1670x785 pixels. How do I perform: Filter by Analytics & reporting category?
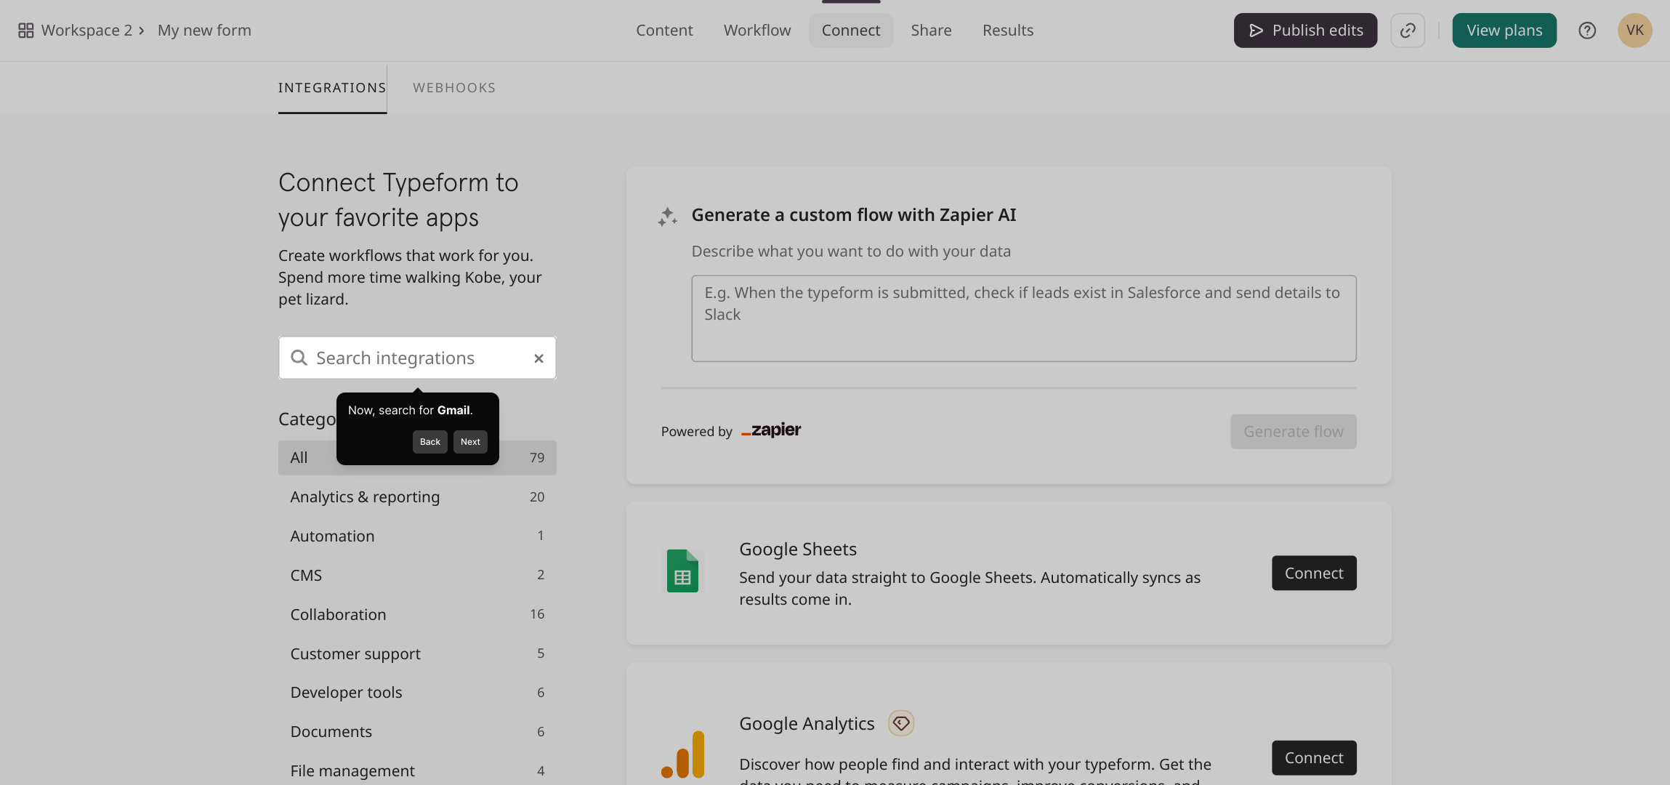[x=417, y=497]
